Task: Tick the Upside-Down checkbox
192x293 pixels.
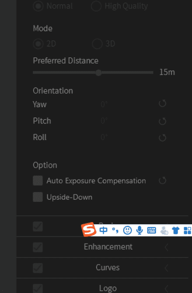Action: coord(38,197)
